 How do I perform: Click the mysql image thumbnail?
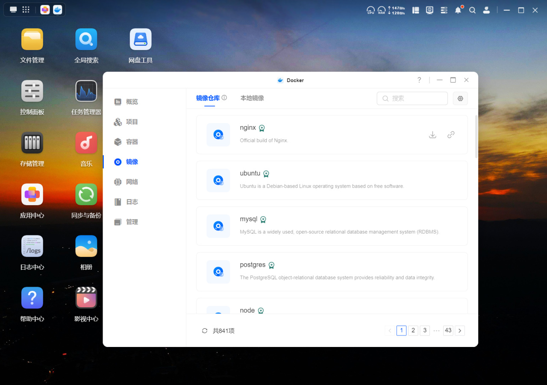click(x=218, y=226)
